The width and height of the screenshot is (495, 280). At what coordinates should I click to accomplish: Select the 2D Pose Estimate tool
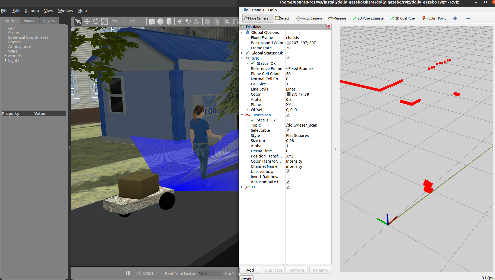click(x=368, y=18)
